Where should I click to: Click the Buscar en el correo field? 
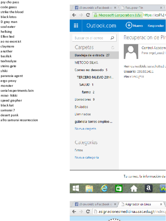(x=92, y=38)
